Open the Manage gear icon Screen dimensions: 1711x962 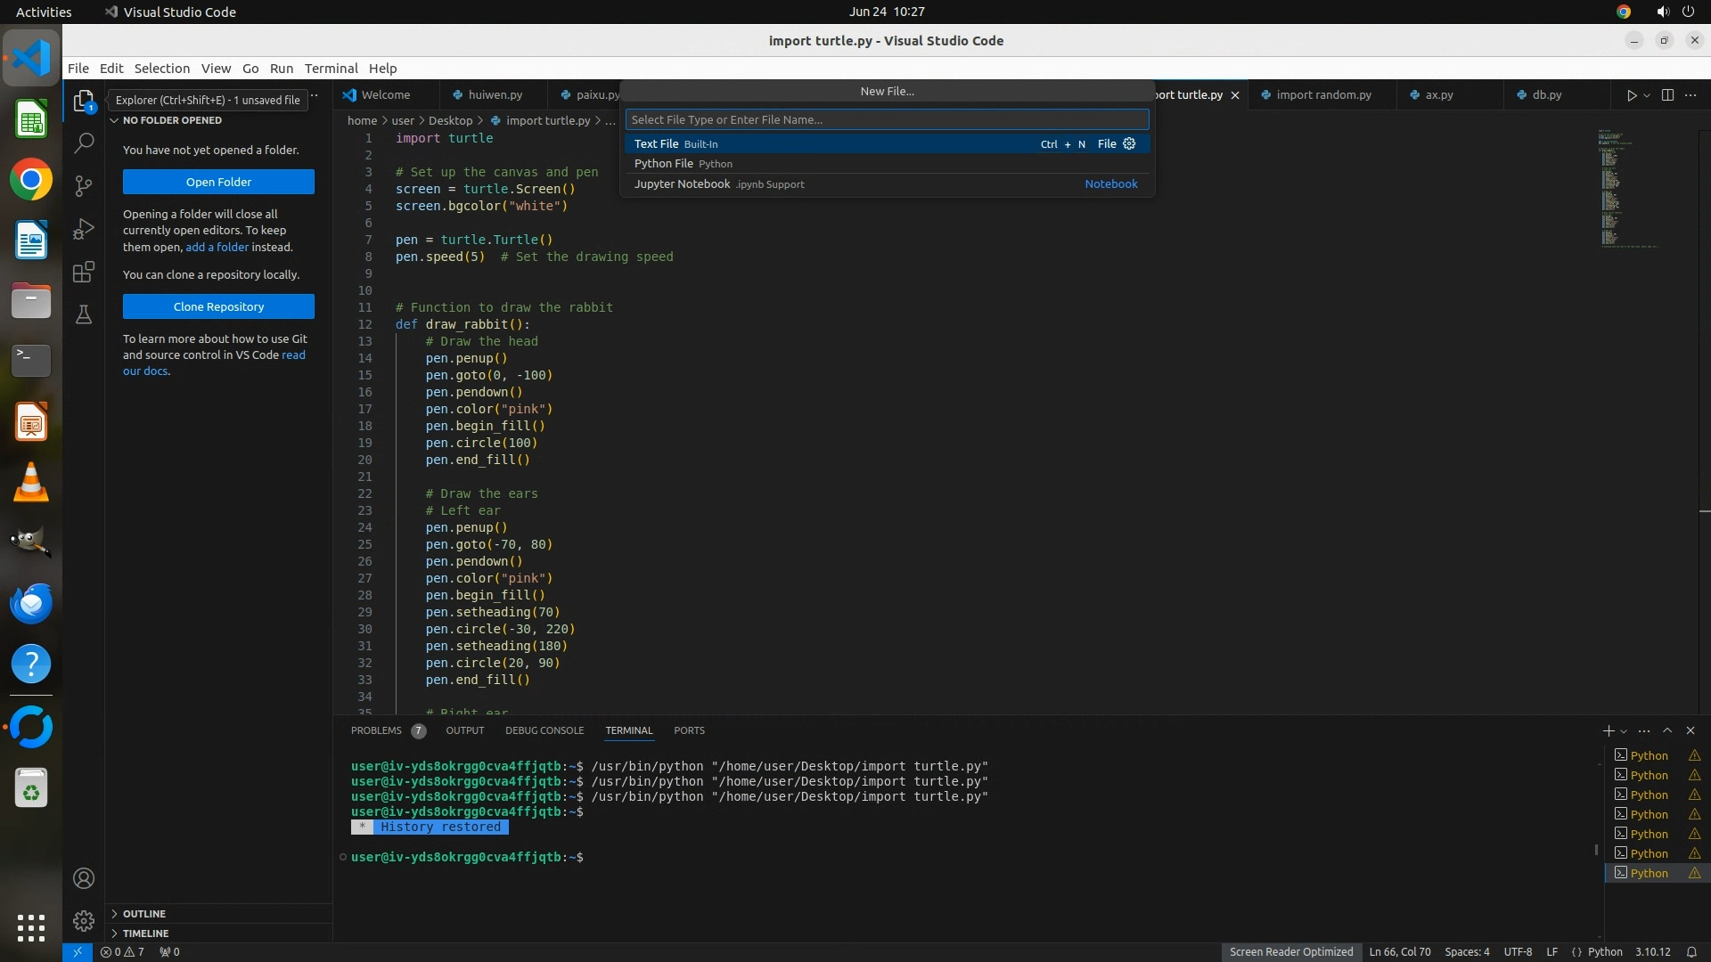click(x=84, y=920)
